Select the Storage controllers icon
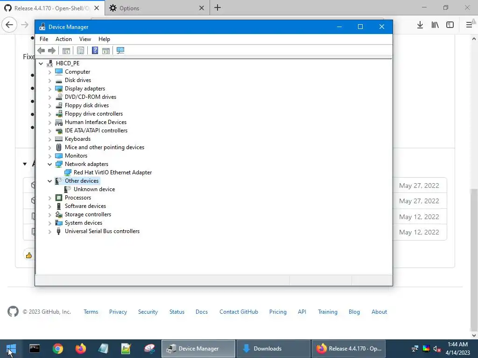The height and width of the screenshot is (358, 478). point(59,214)
